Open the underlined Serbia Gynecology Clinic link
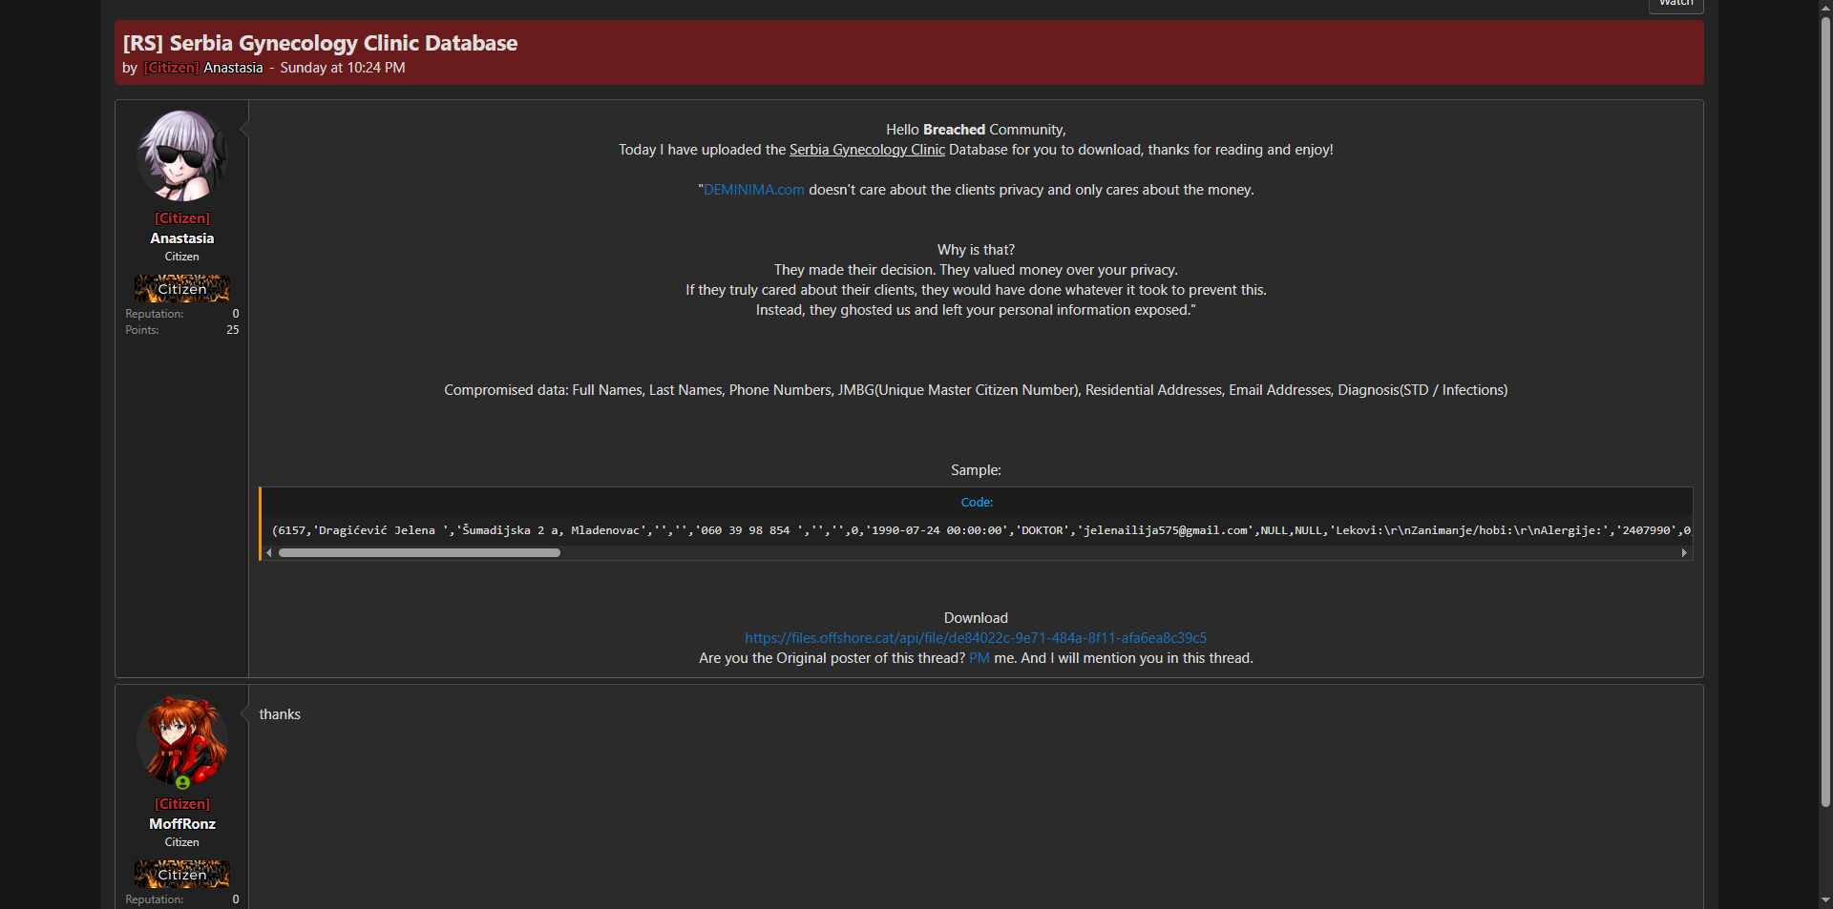The height and width of the screenshot is (909, 1833). coord(866,150)
